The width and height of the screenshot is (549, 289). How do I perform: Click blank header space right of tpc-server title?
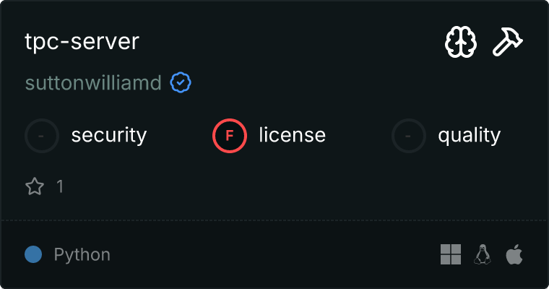[x=289, y=41]
